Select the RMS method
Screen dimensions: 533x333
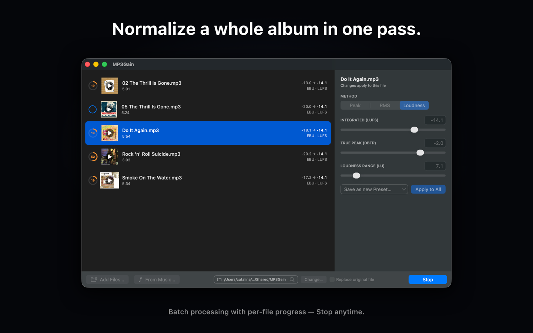(385, 105)
